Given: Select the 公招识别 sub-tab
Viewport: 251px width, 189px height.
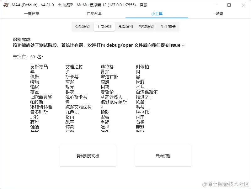Looking at the screenshot, I should coord(83,27).
